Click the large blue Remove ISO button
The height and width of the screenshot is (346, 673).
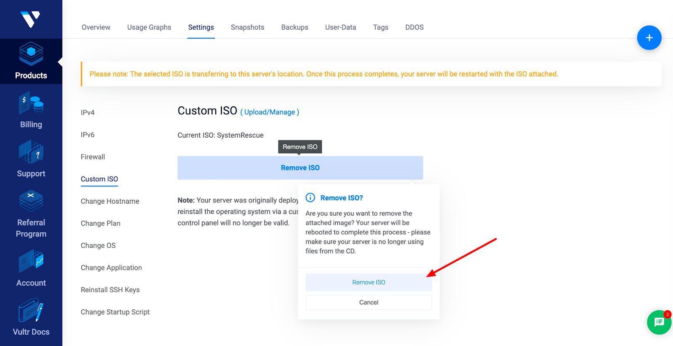300,168
